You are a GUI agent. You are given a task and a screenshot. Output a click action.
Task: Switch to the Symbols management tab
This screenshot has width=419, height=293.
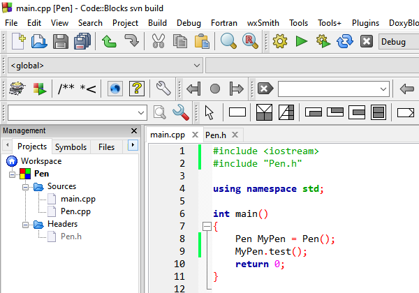pyautogui.click(x=71, y=147)
